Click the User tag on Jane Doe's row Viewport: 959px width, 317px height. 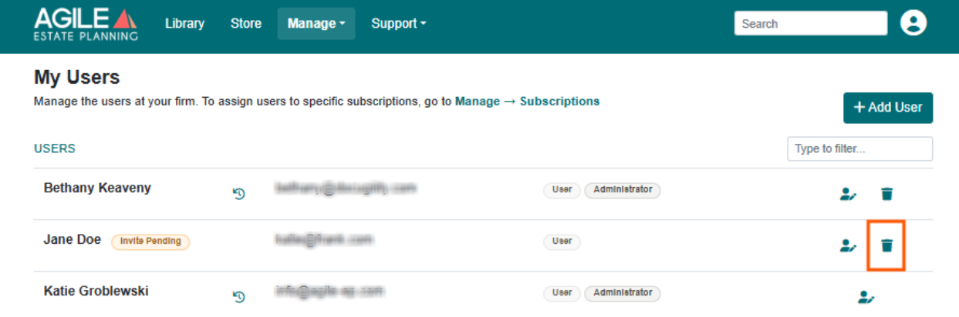(x=562, y=242)
